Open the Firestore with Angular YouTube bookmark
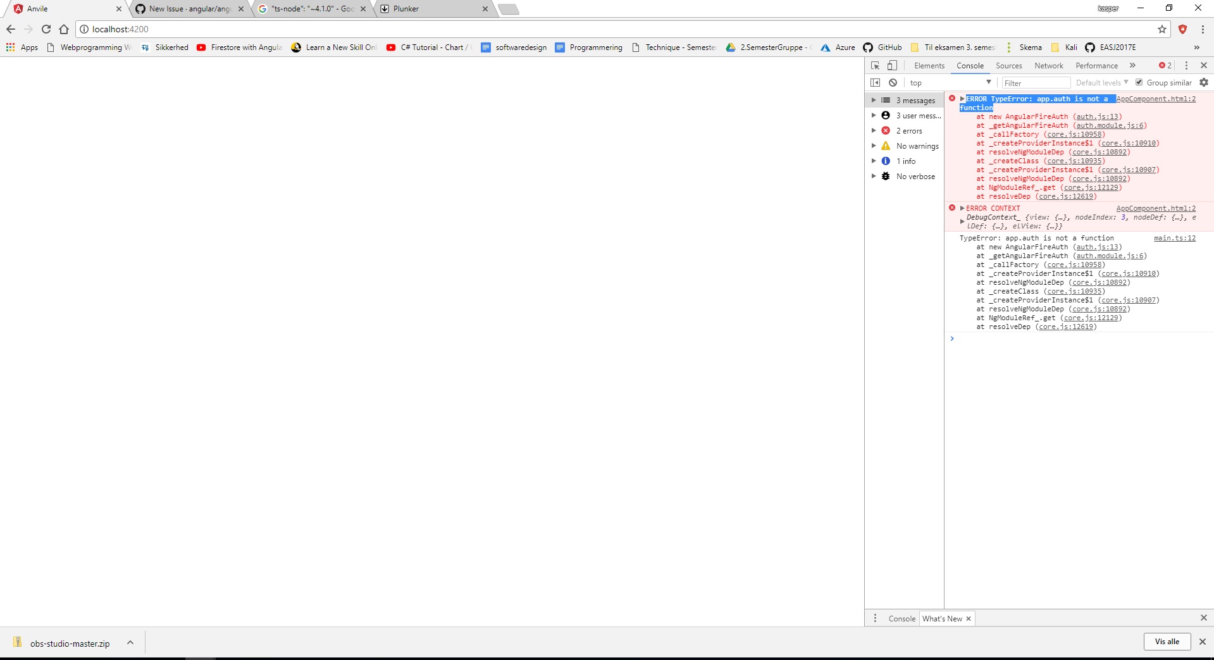 [x=239, y=47]
